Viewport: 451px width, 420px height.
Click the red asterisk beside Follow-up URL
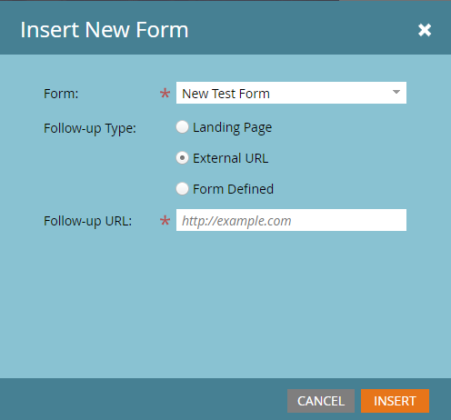point(165,221)
